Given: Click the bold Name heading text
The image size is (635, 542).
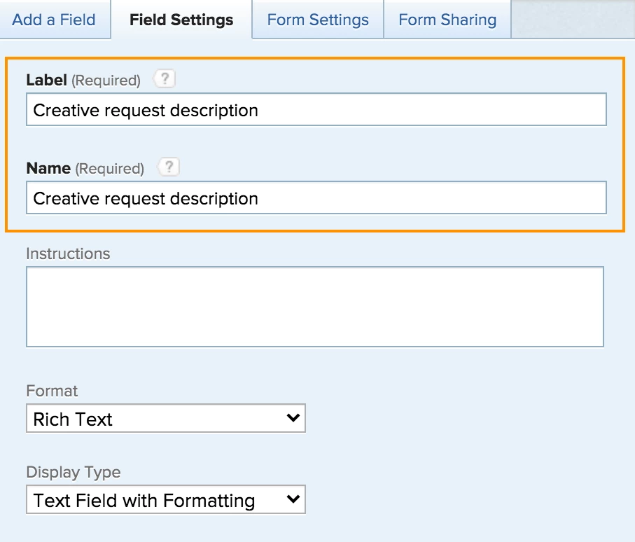Looking at the screenshot, I should click(x=48, y=169).
